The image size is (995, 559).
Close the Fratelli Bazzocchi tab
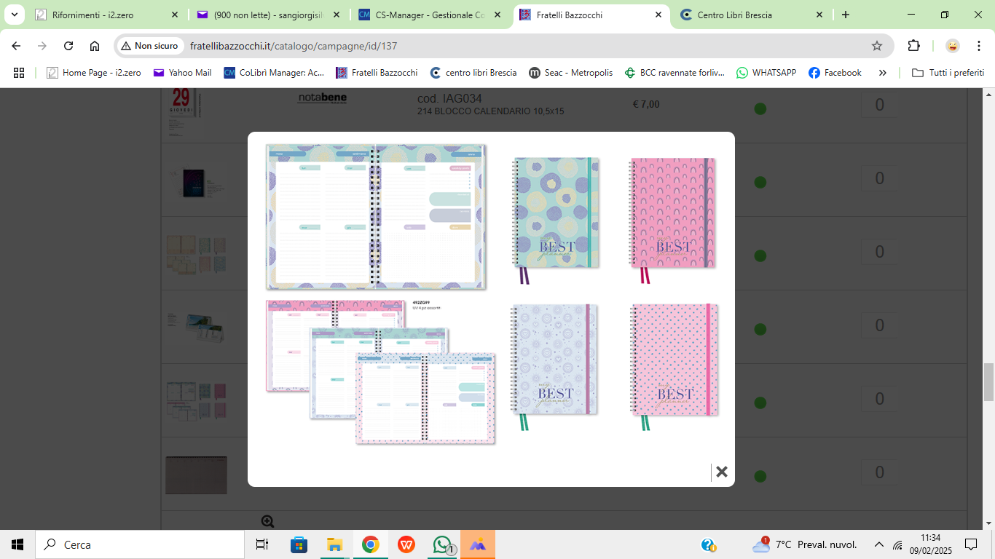[x=658, y=15]
